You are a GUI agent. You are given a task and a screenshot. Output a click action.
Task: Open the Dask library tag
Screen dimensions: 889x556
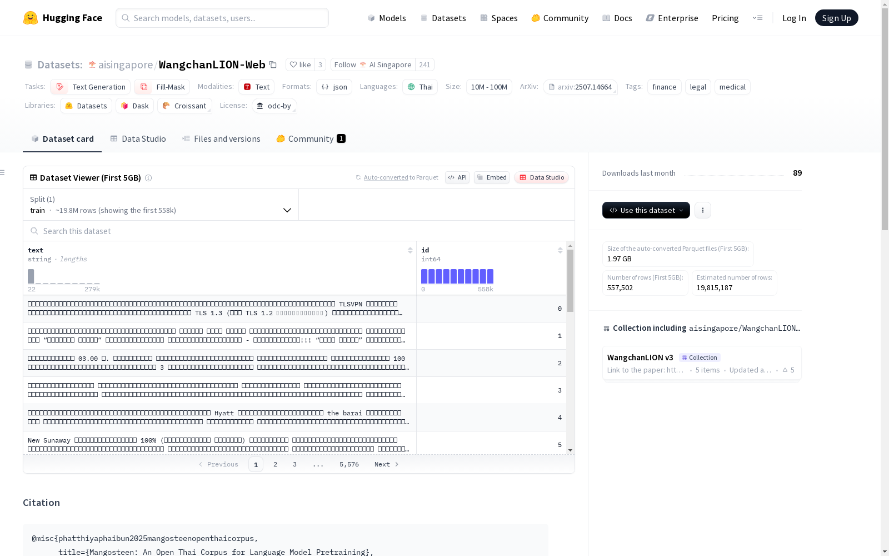(x=134, y=106)
